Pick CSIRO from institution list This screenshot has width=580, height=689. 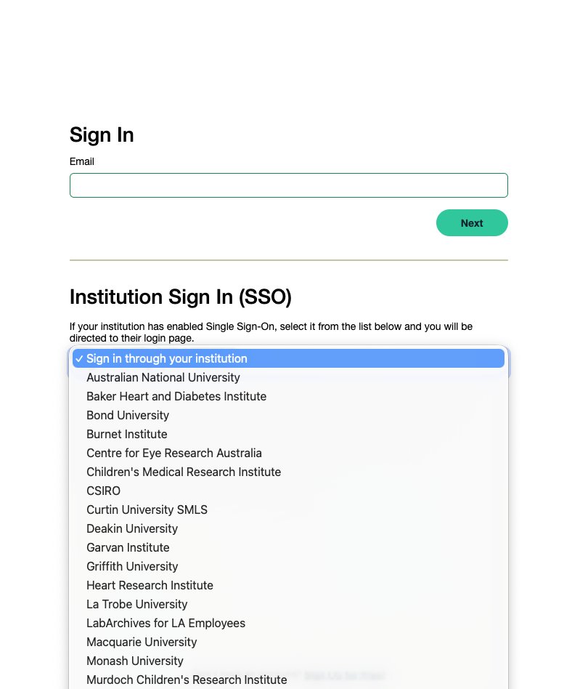tap(104, 491)
